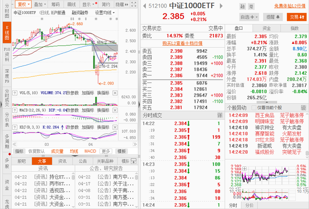Toggle the 成交量 volume indicator
Viewport: 309px width, 209px height.
[57, 151]
